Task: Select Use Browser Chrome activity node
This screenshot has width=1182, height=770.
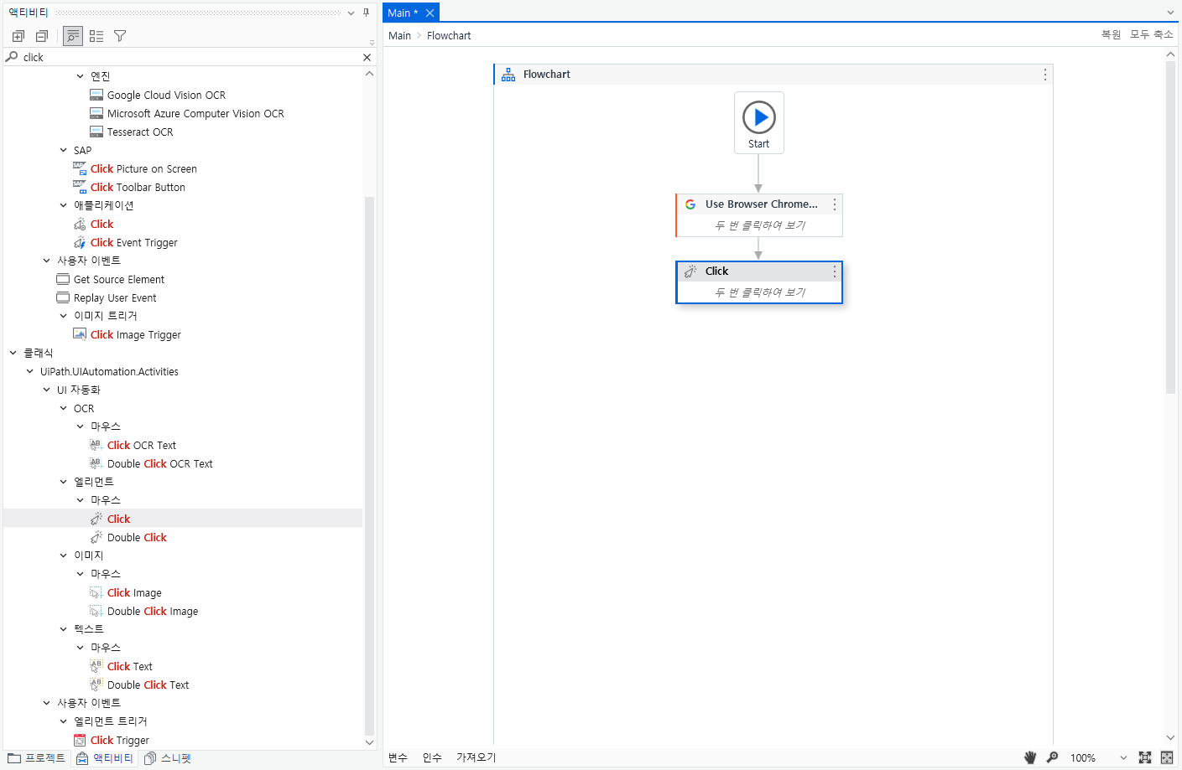Action: pyautogui.click(x=759, y=215)
